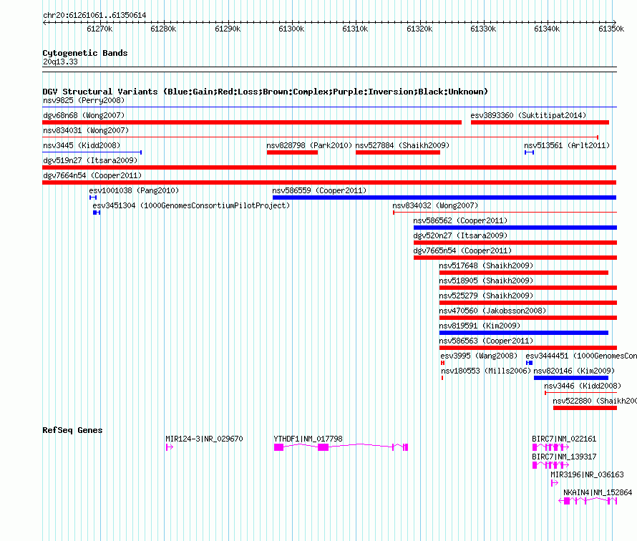Open the MIR124-3|NR_029670 gene label

(204, 439)
